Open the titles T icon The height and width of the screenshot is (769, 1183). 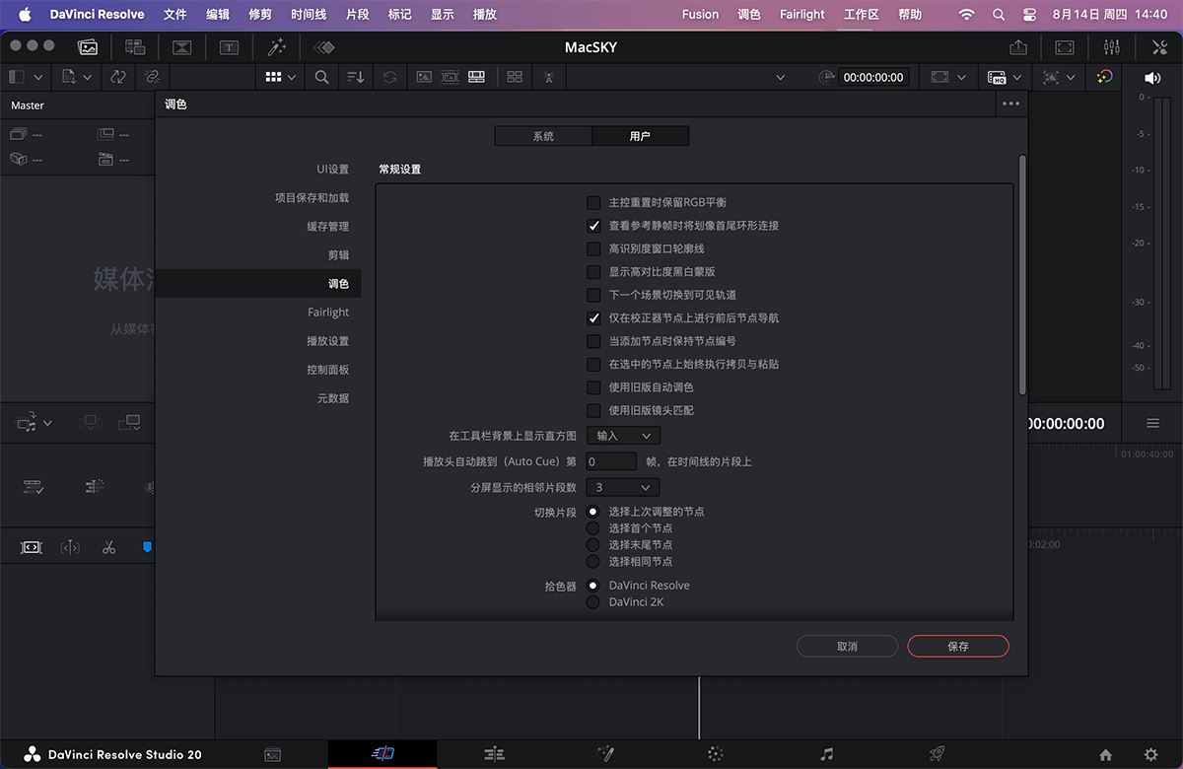tap(229, 46)
